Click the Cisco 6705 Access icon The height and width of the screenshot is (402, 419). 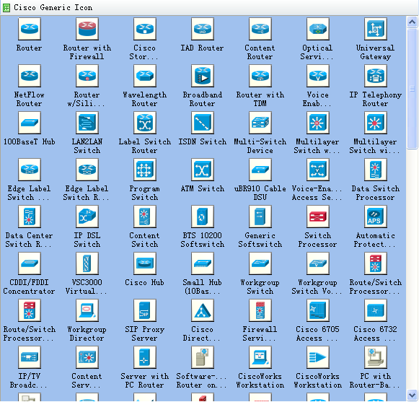coord(318,310)
